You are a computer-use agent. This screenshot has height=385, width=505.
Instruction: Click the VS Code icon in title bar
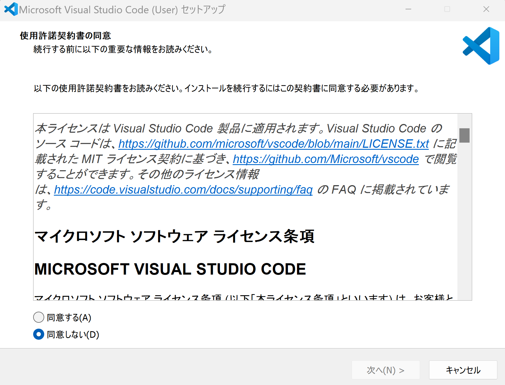11,9
